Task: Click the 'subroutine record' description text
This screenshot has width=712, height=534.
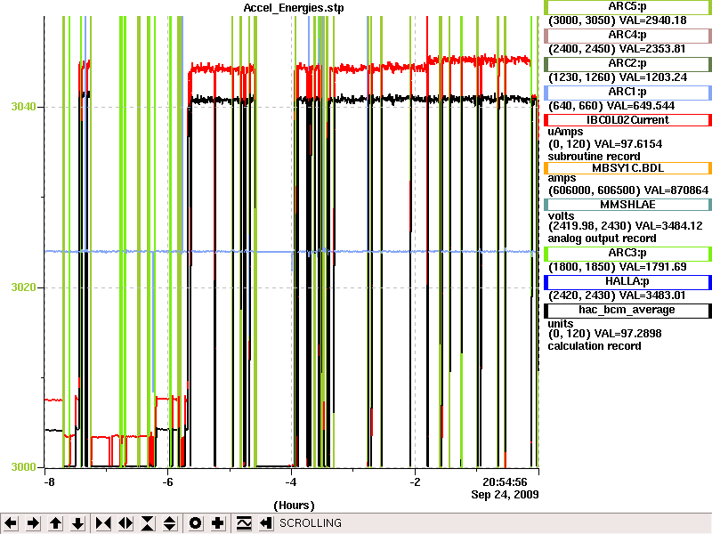Action: click(594, 157)
